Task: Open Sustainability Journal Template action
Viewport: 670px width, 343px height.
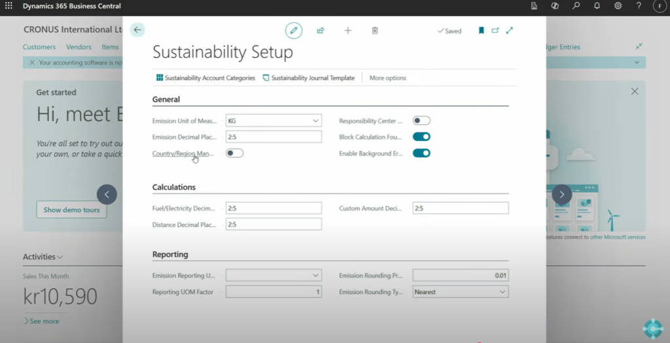Action: click(x=309, y=78)
